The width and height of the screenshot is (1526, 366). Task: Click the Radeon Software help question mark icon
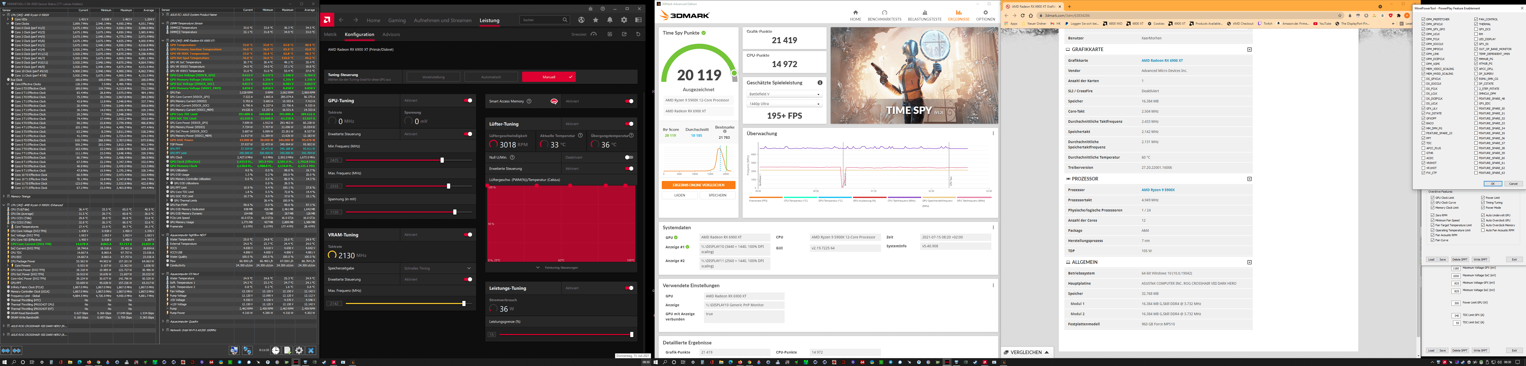click(x=603, y=9)
